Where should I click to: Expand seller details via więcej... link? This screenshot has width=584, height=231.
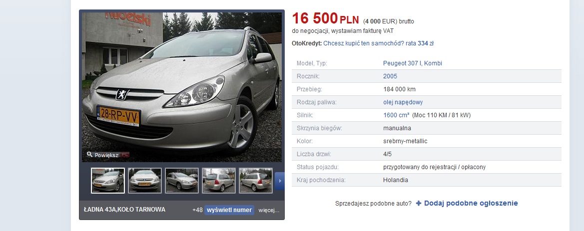pos(269,210)
